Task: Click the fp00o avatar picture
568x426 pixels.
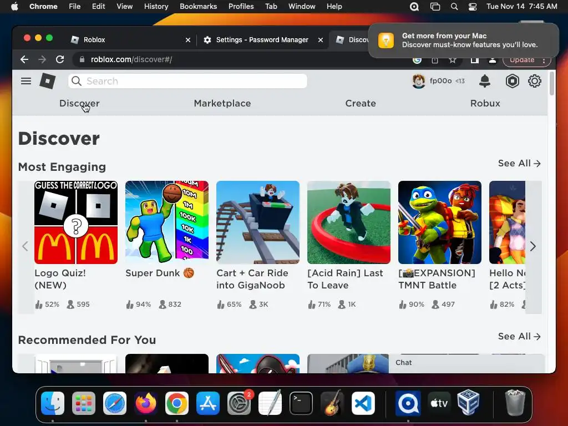Action: click(x=418, y=81)
